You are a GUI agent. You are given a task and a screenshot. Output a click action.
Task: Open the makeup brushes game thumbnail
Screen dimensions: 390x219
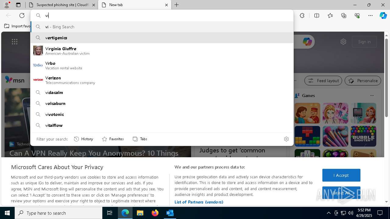(335, 136)
